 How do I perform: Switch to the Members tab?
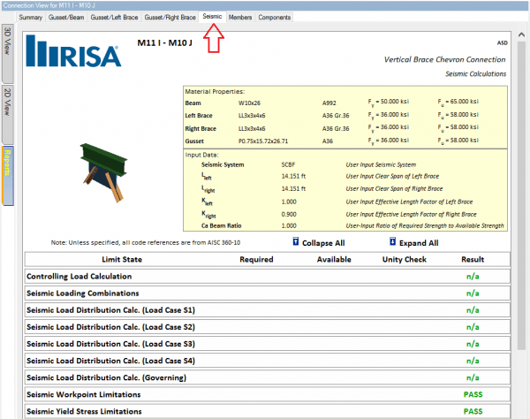(239, 17)
